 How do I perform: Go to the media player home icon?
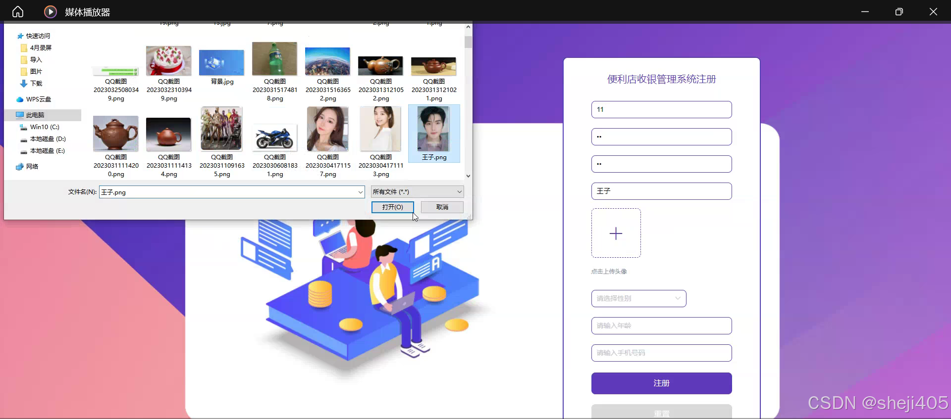pos(18,12)
